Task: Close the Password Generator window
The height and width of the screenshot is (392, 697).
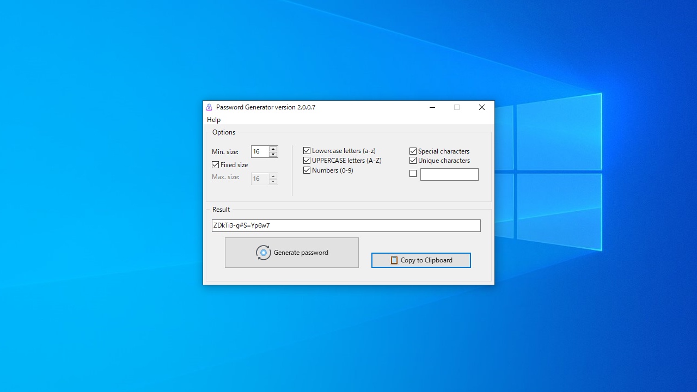Action: pyautogui.click(x=482, y=107)
